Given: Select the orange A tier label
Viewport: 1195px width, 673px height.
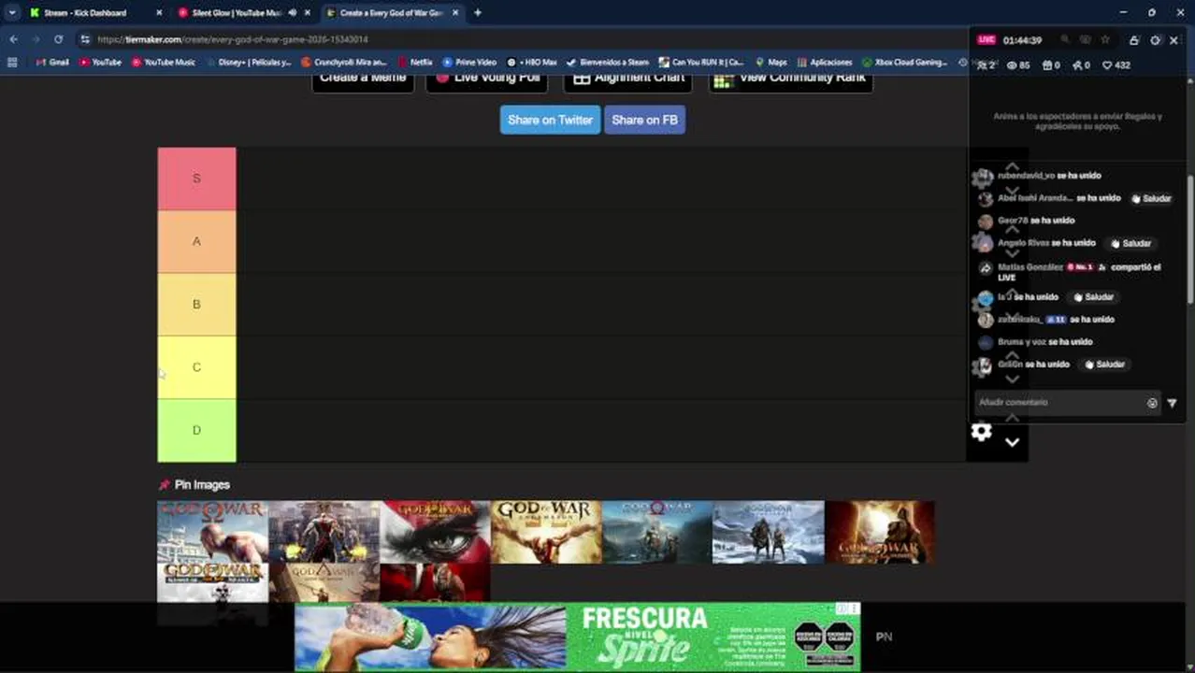Looking at the screenshot, I should click(x=196, y=241).
